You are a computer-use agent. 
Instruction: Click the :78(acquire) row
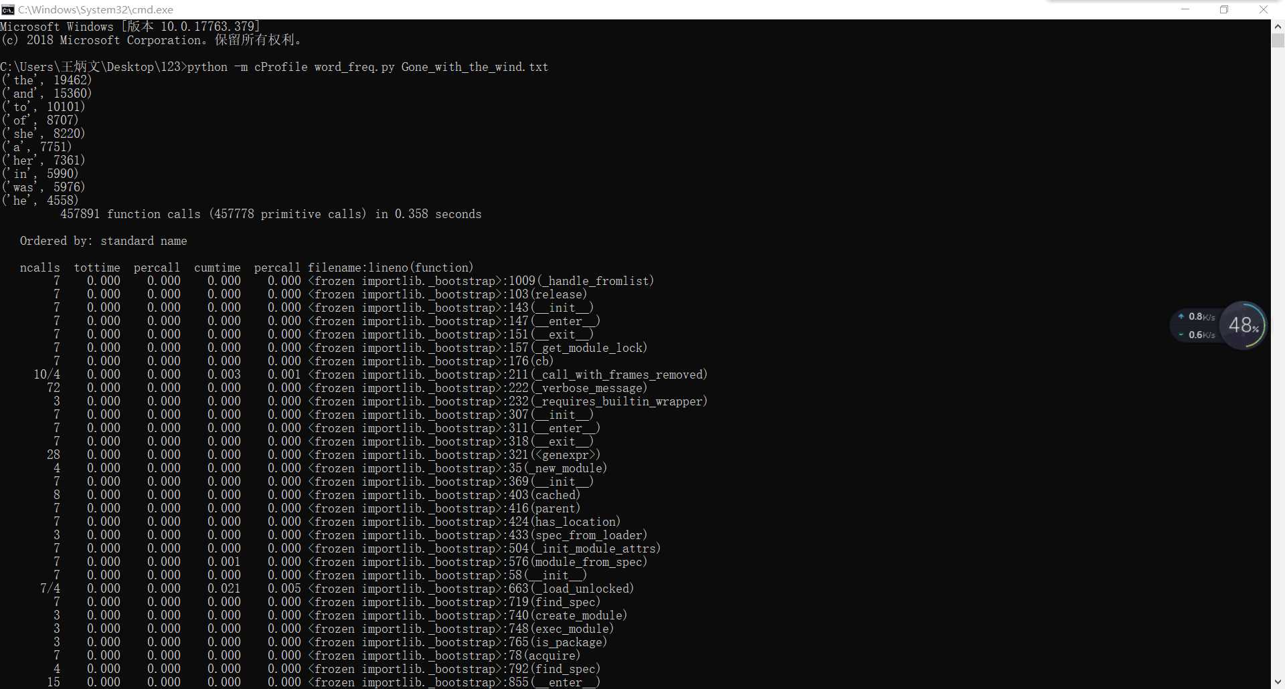tap(317, 656)
